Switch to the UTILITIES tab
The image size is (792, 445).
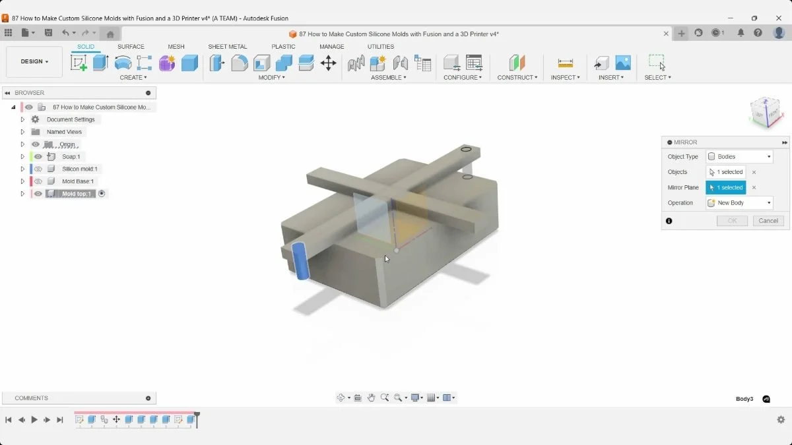tap(381, 47)
